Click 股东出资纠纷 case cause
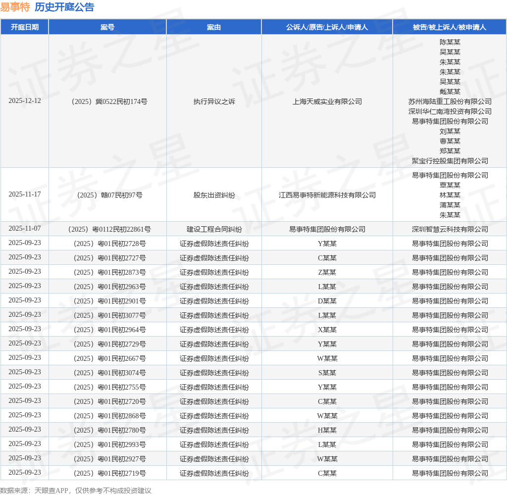The image size is (507, 495). [214, 195]
